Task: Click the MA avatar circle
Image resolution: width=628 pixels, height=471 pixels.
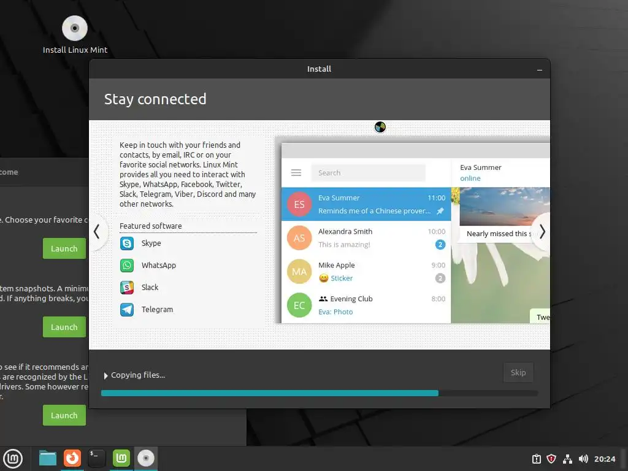Action: [299, 272]
